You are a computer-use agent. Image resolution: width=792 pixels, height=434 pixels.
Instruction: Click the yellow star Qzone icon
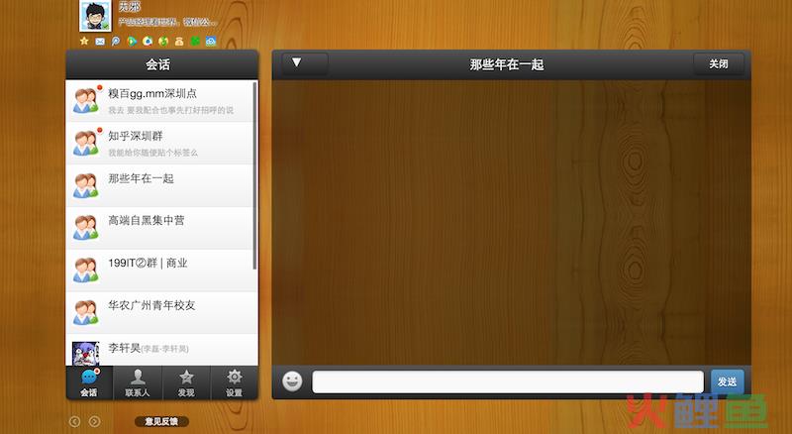(84, 41)
